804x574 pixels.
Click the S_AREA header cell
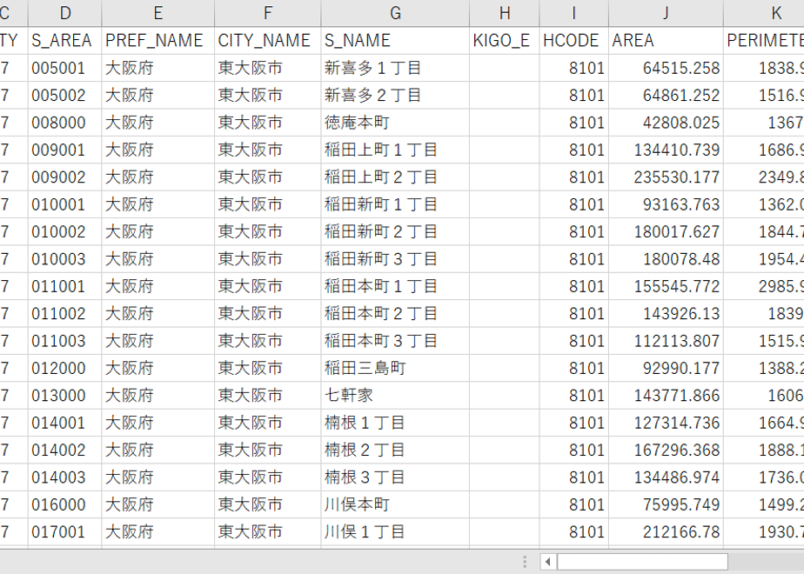pyautogui.click(x=65, y=41)
